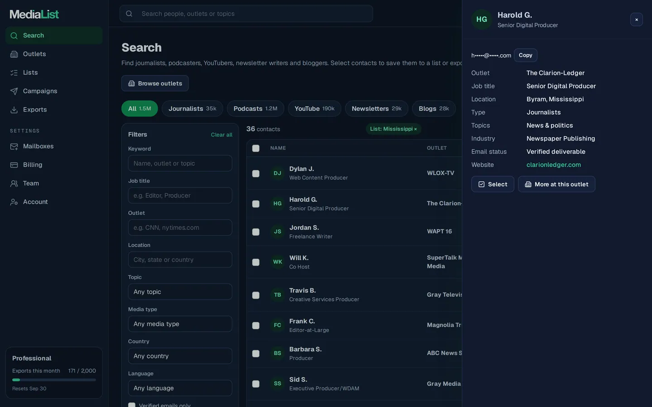Viewport: 652px width, 407px height.
Task: Click the WK avatar for Will K.
Action: click(278, 262)
